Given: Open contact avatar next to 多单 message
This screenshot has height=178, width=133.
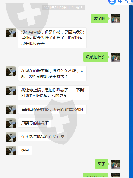Looking at the screenshot, I should coord(11,151).
